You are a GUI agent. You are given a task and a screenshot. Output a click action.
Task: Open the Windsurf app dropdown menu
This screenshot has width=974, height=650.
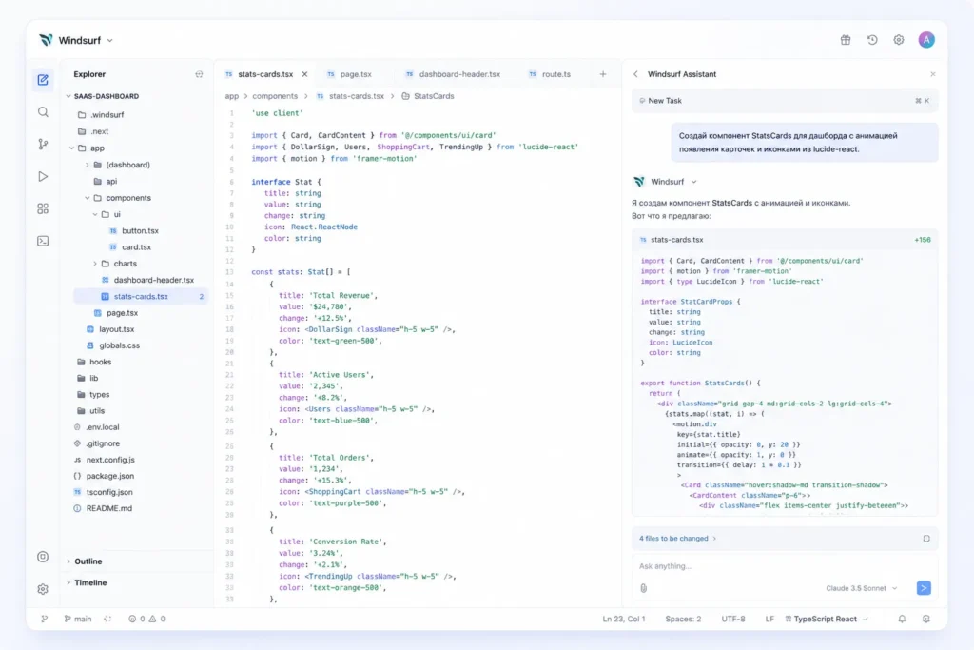tap(76, 40)
